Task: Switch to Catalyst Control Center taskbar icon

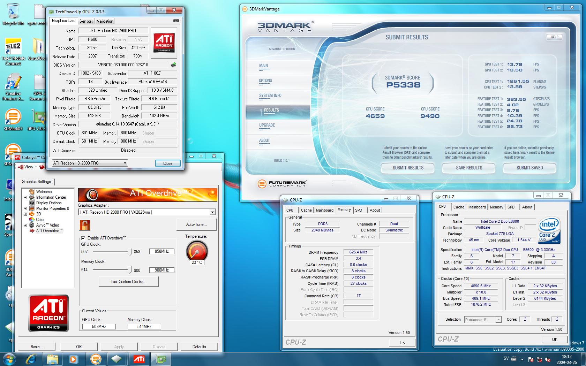Action: click(139, 359)
